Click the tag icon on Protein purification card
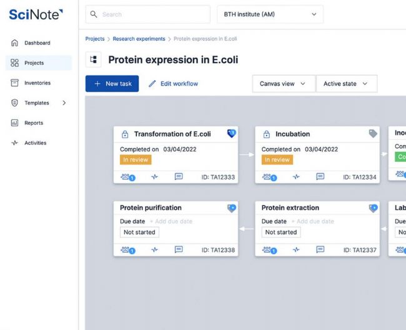The image size is (406, 330). point(231,208)
